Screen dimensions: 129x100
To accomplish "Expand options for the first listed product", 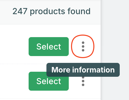I will click(83, 46).
